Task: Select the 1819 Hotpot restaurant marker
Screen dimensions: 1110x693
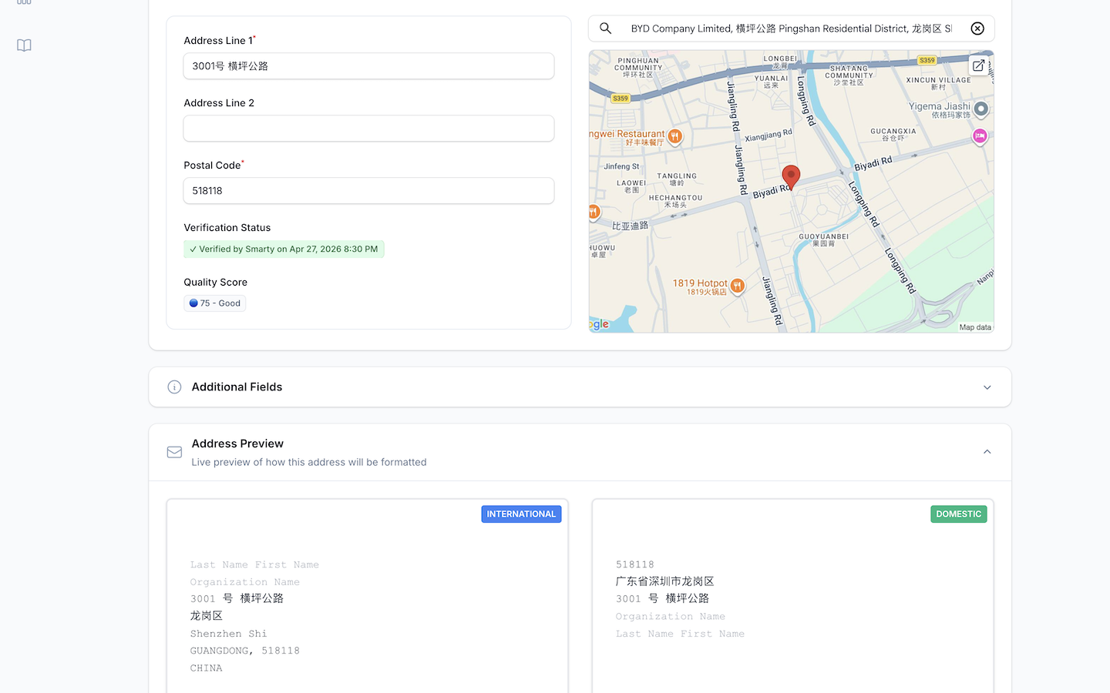Action: (737, 286)
